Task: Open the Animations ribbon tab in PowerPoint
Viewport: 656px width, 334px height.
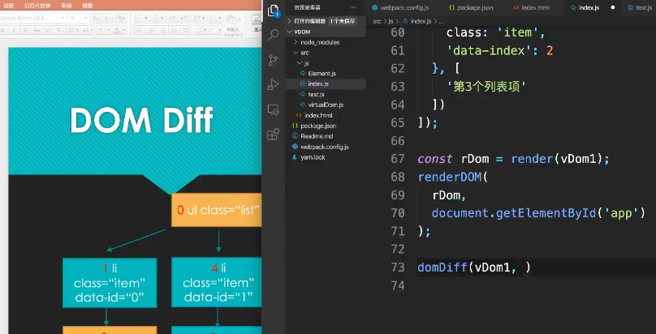Action: (x=8, y=6)
